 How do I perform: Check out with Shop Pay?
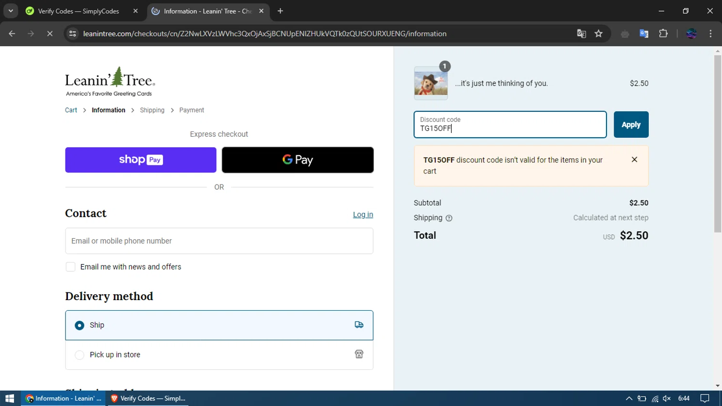141,160
